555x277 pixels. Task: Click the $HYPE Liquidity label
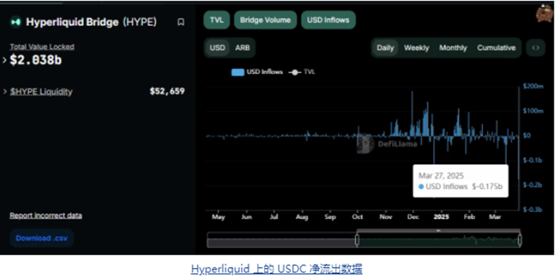[41, 92]
